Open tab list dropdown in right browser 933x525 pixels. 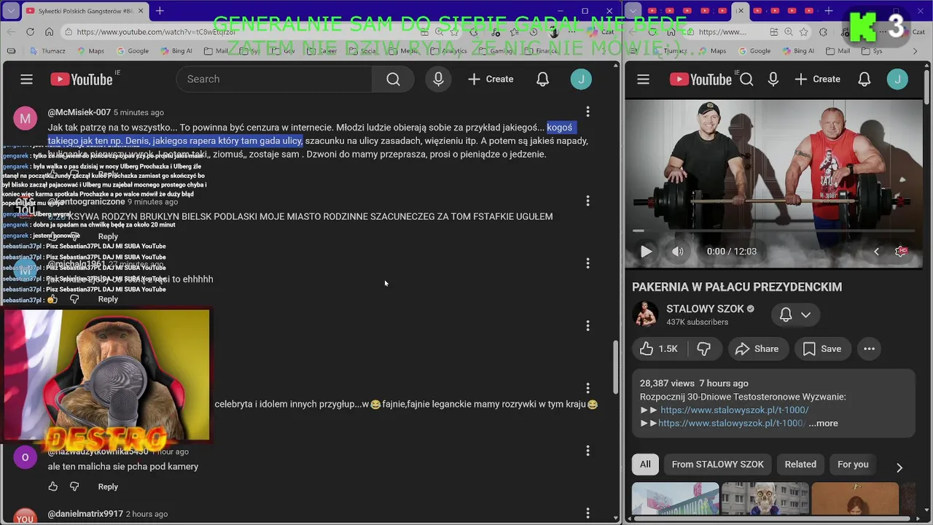tap(633, 11)
